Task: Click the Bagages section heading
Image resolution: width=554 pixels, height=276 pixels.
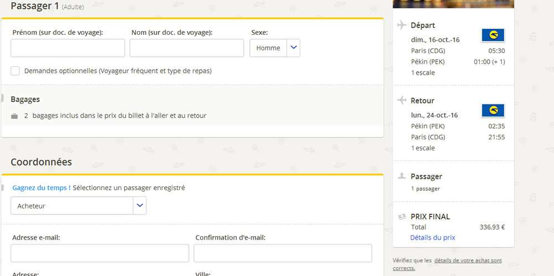Action: pos(25,100)
